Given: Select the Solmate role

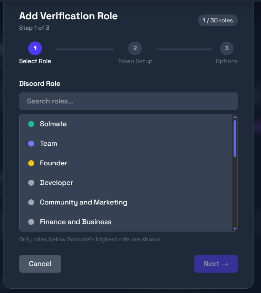Looking at the screenshot, I should pos(53,124).
